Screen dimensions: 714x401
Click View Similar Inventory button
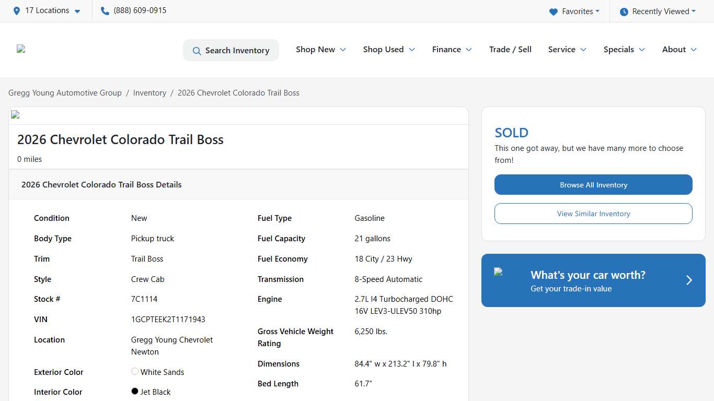pyautogui.click(x=593, y=214)
